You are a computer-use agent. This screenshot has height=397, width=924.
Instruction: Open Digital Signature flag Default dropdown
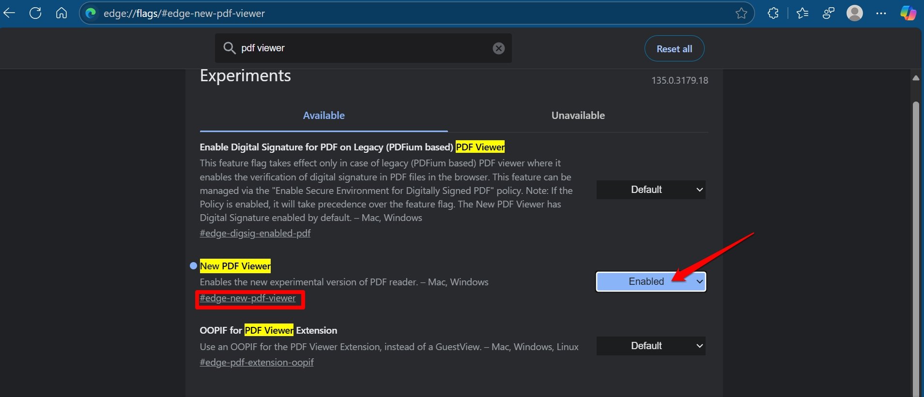(x=651, y=190)
